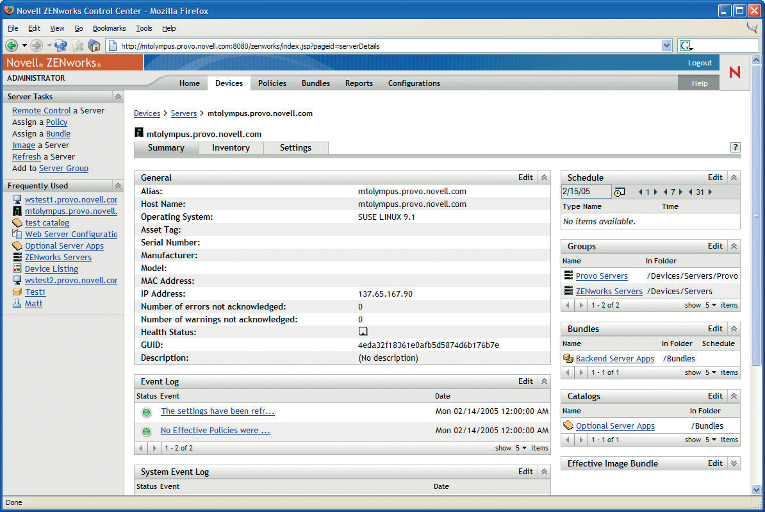Click the Provo Servers group icon
The height and width of the screenshot is (512, 765).
pos(568,276)
